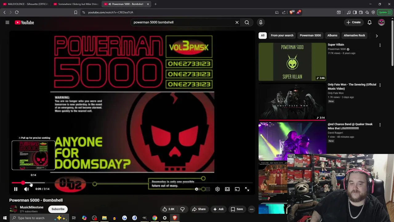Focus the browser address bar URL
394x222 pixels.
pyautogui.click(x=111, y=12)
